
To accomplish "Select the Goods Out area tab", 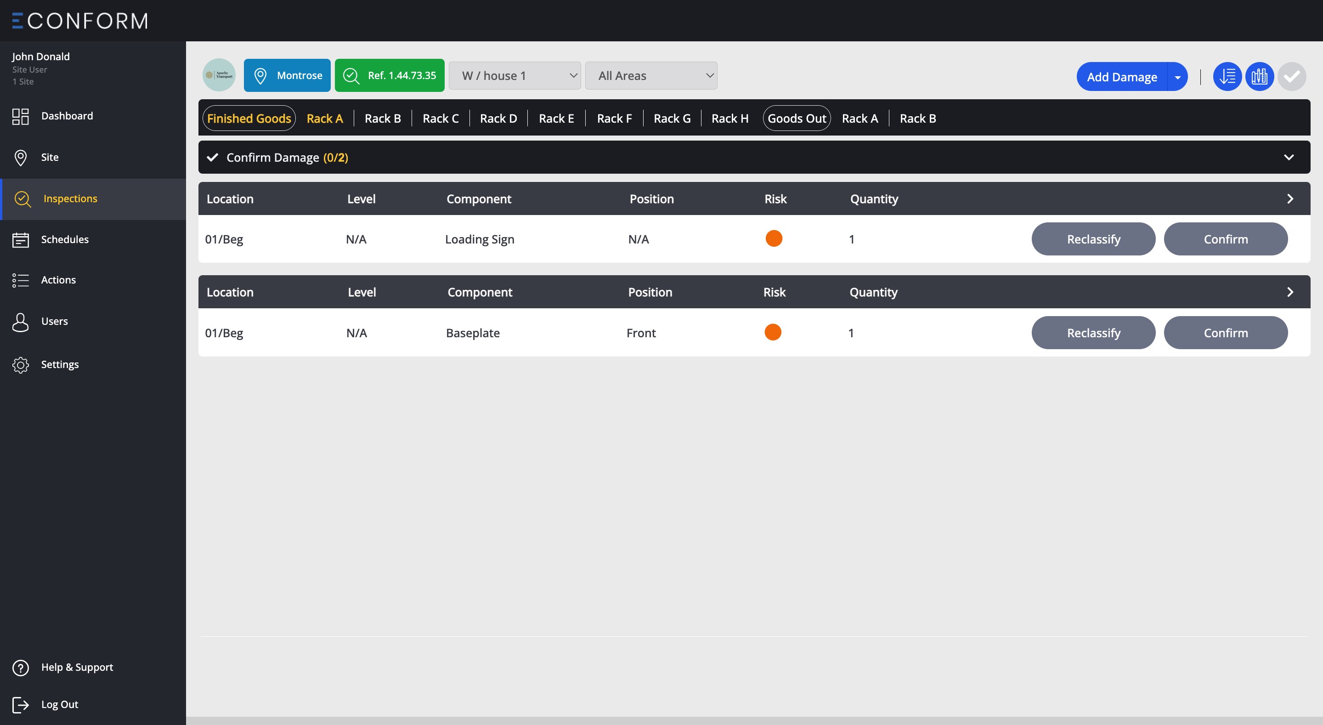I will 796,119.
